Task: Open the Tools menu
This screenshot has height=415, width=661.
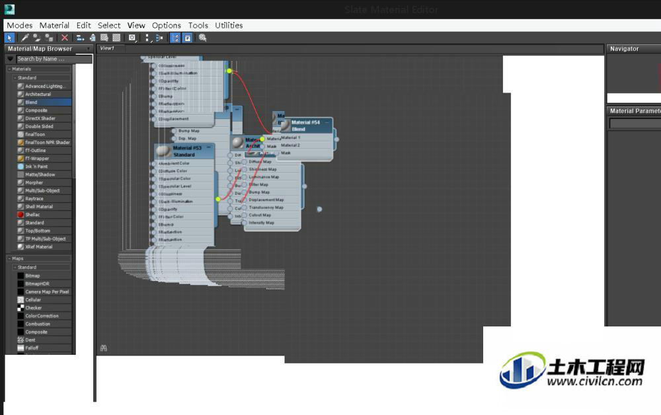Action: [x=198, y=25]
